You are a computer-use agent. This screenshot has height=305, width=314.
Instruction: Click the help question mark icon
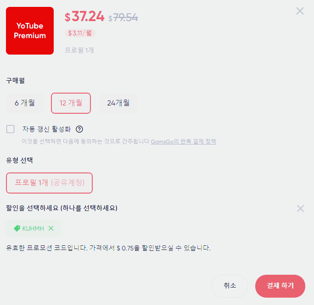[79, 129]
